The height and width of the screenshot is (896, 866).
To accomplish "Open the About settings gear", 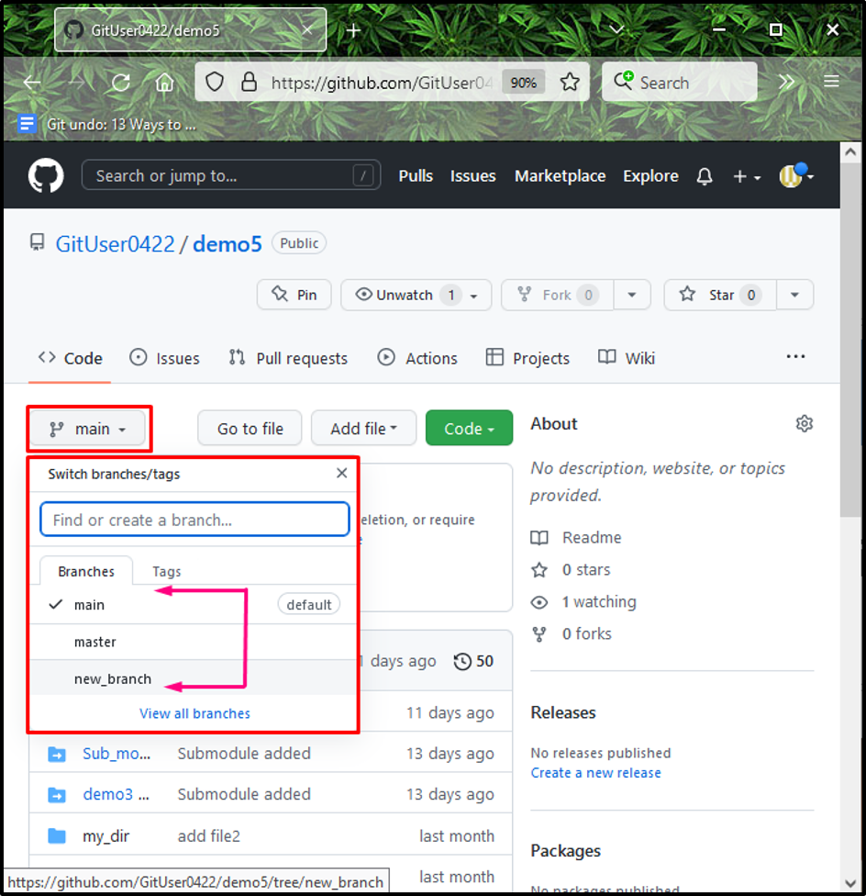I will click(x=805, y=423).
